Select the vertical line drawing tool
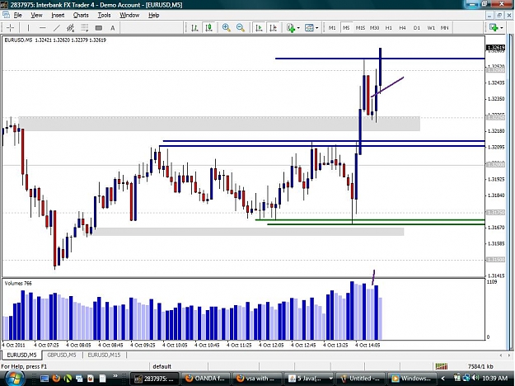 click(28, 28)
